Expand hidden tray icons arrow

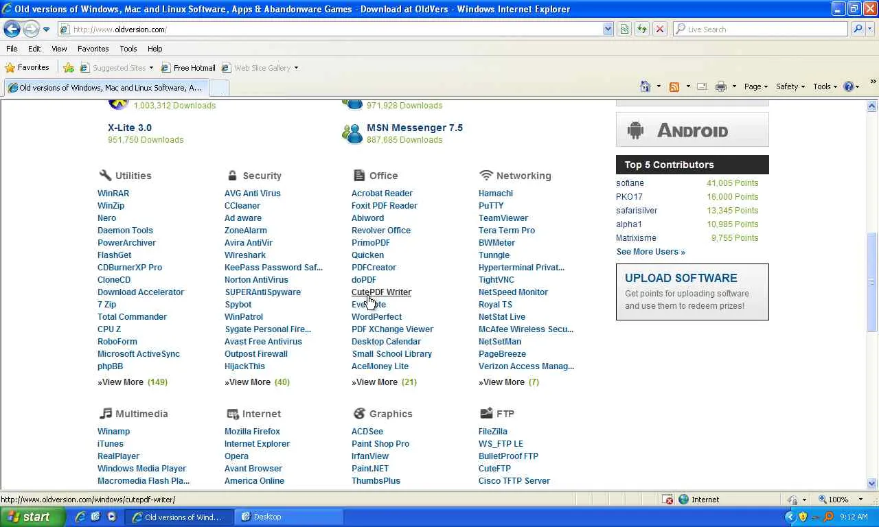pyautogui.click(x=790, y=517)
